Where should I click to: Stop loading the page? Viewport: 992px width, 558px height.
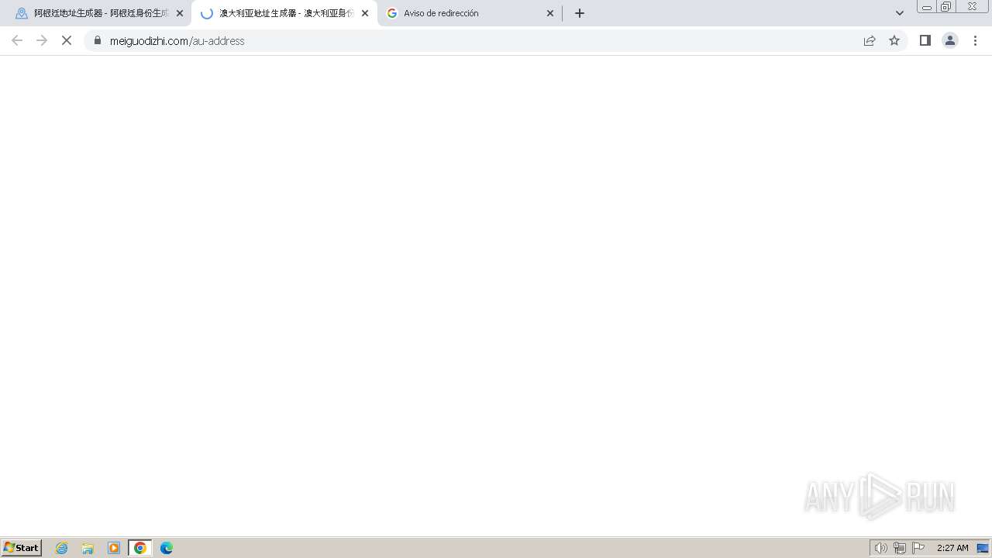[x=67, y=40]
